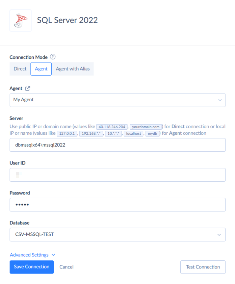This screenshot has height=284, width=235.
Task: Click the SQL Server 2022 logo icon
Action: click(20, 21)
